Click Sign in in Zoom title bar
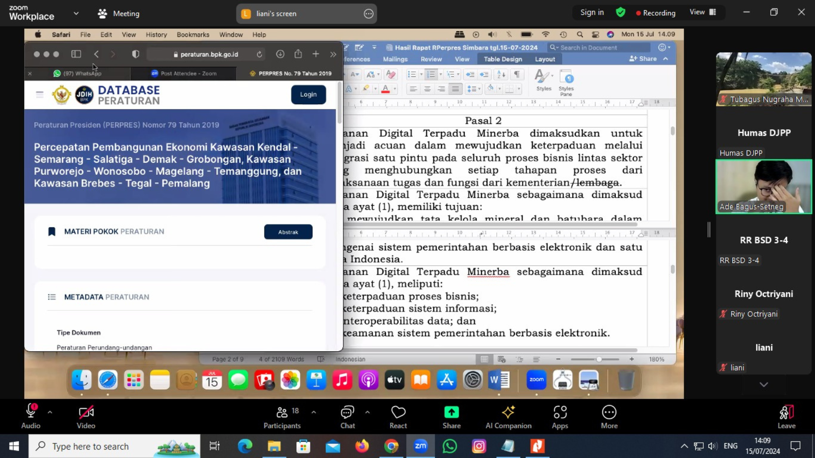This screenshot has height=458, width=815. coord(592,12)
